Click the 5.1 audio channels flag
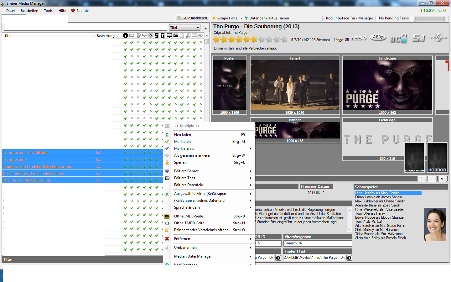Screen dimensions: 451x282 point(419,38)
